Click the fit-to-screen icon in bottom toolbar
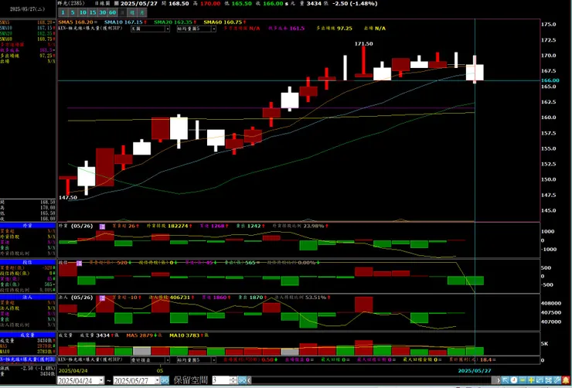 click(x=548, y=380)
